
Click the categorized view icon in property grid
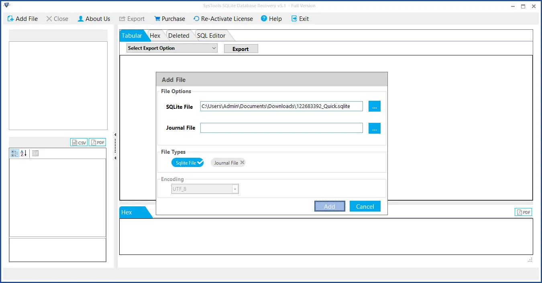pyautogui.click(x=14, y=153)
